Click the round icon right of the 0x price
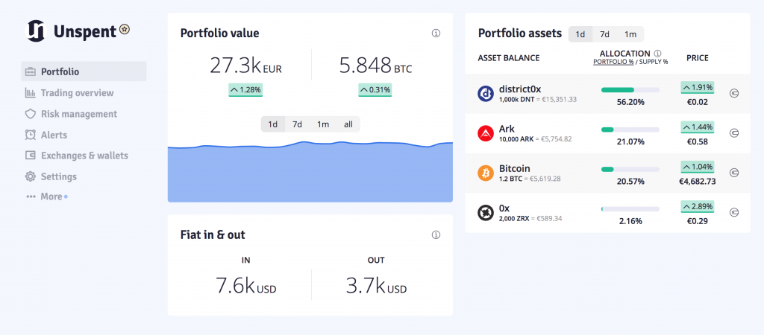The image size is (764, 335). [x=734, y=212]
